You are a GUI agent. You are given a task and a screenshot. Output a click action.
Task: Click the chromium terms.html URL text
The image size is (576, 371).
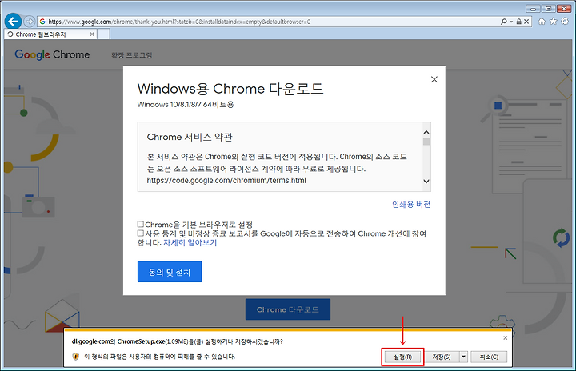tap(226, 181)
